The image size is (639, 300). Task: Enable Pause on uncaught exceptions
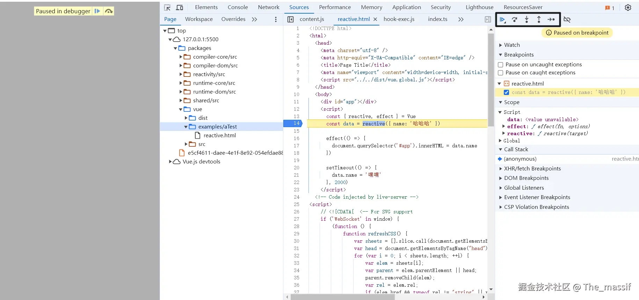tap(500, 65)
